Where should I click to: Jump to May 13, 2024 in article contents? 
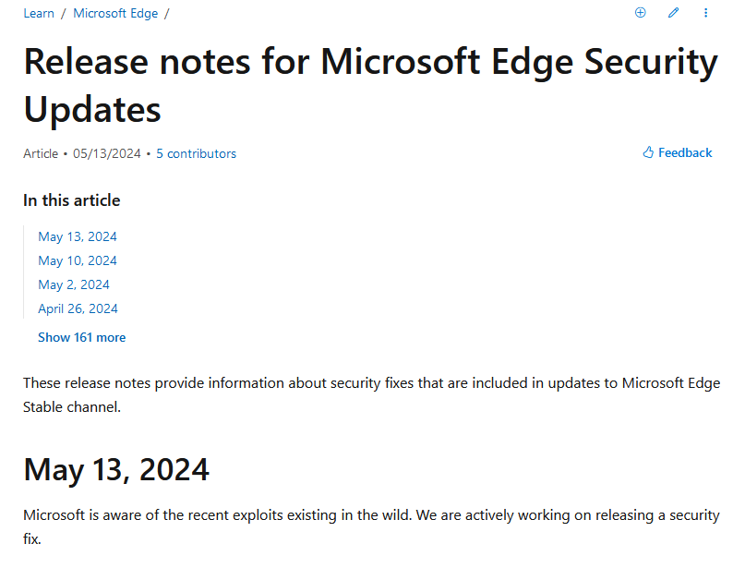click(x=78, y=236)
